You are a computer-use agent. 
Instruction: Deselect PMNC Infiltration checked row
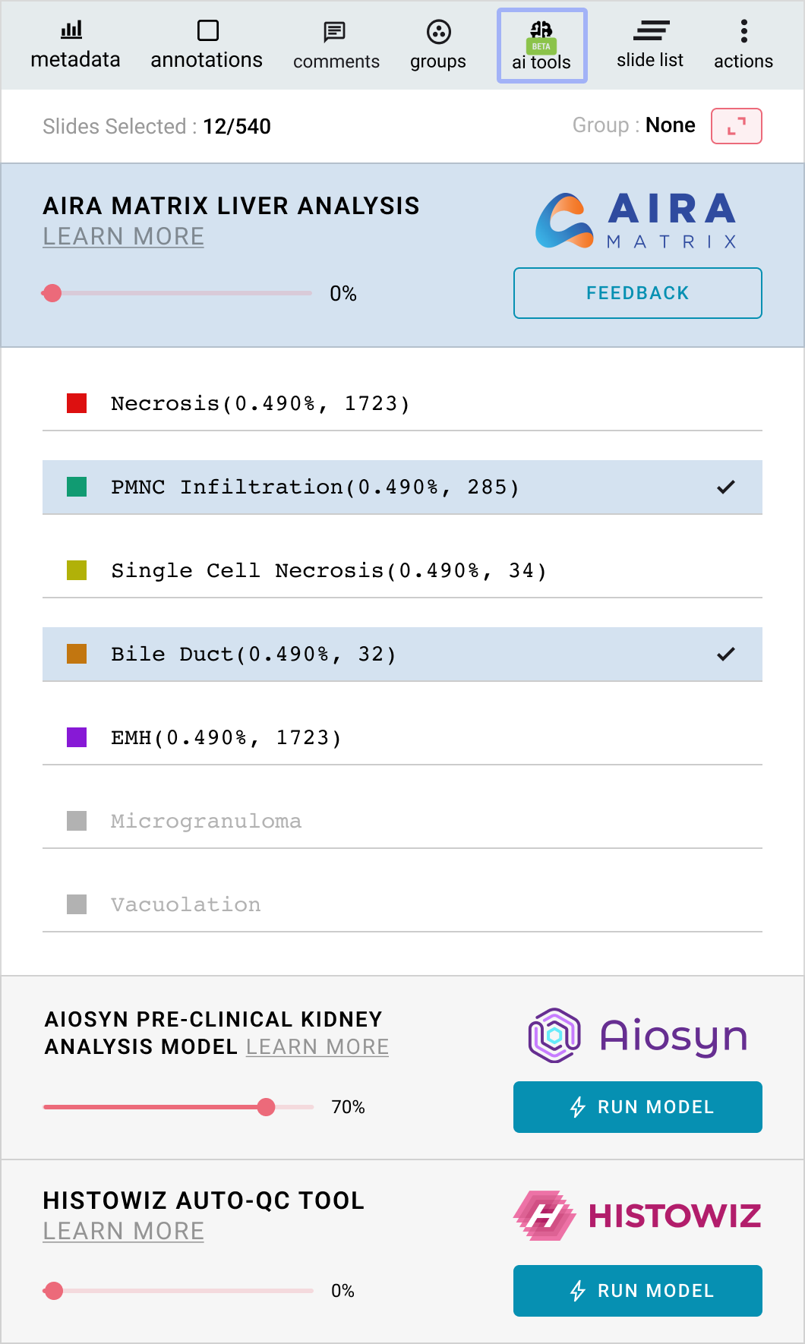(402, 487)
